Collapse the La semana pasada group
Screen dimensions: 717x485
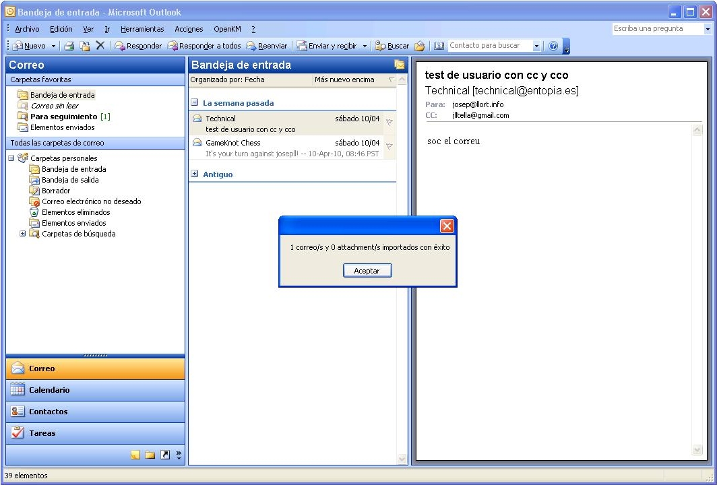194,103
